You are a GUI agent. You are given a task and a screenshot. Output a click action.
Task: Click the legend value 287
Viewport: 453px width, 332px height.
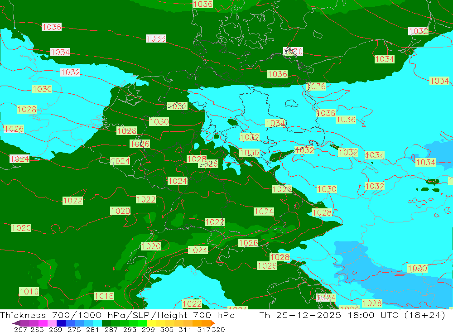[111, 329]
